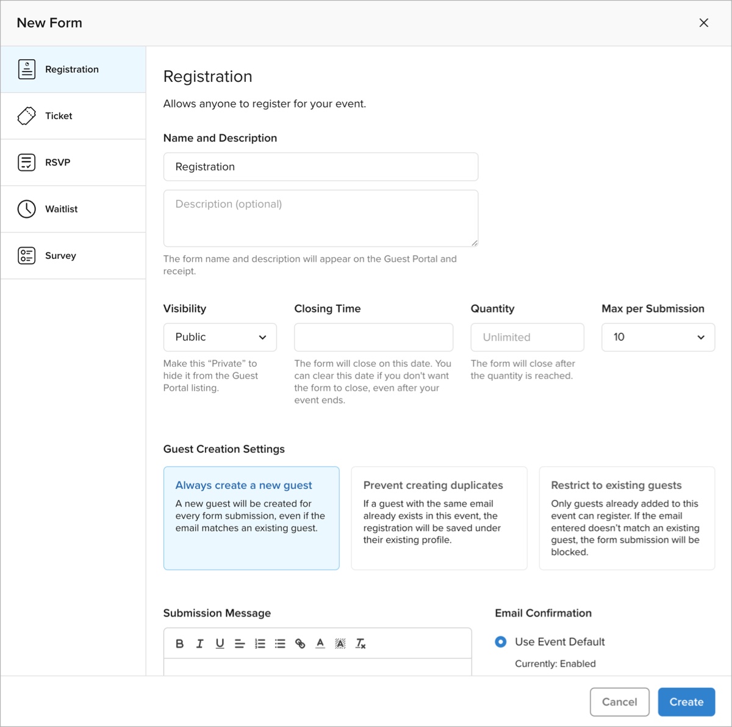Choose Prevent creating duplicates option
Viewport: 732px width, 727px height.
(439, 518)
